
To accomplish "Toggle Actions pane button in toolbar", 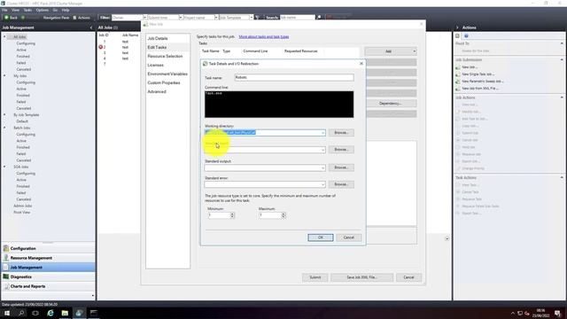I will tap(82, 18).
